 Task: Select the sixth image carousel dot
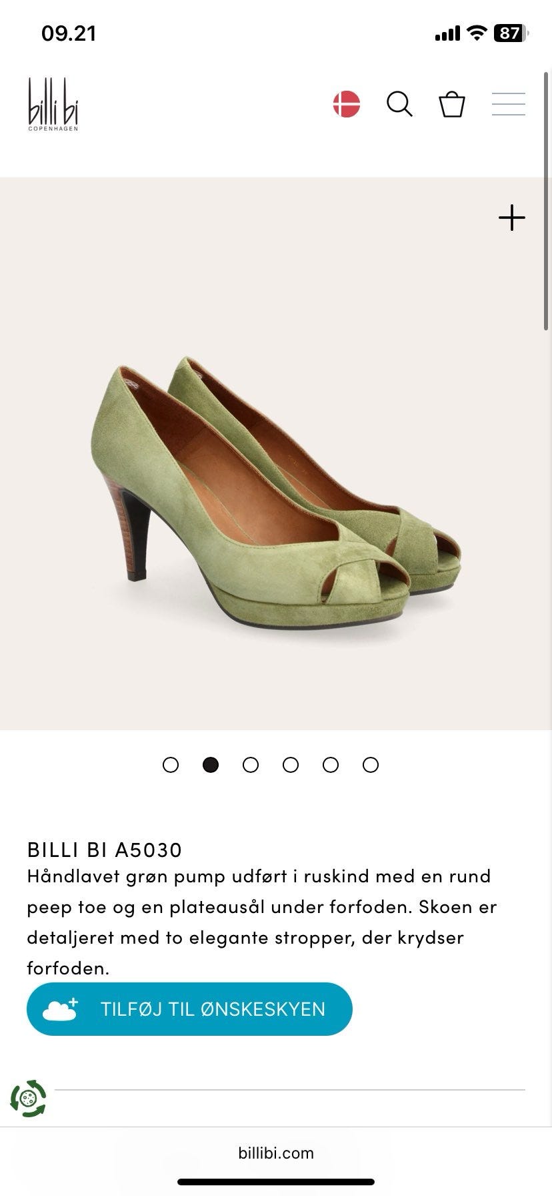[x=371, y=765]
